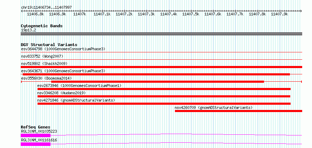The height and width of the screenshot is (148, 312).
Task: Open variant esv3643671 (1000GenomesConsortiumPhase3) label
Action: [63, 71]
